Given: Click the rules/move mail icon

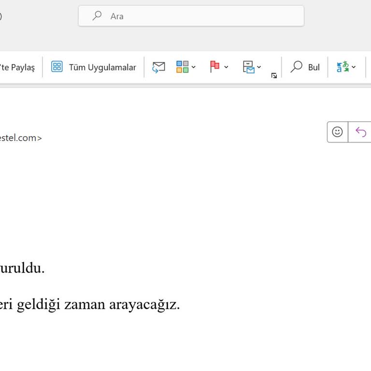Looking at the screenshot, I should 248,67.
